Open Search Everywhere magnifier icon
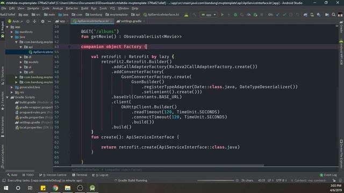This screenshot has width=344, height=193. point(333,14)
